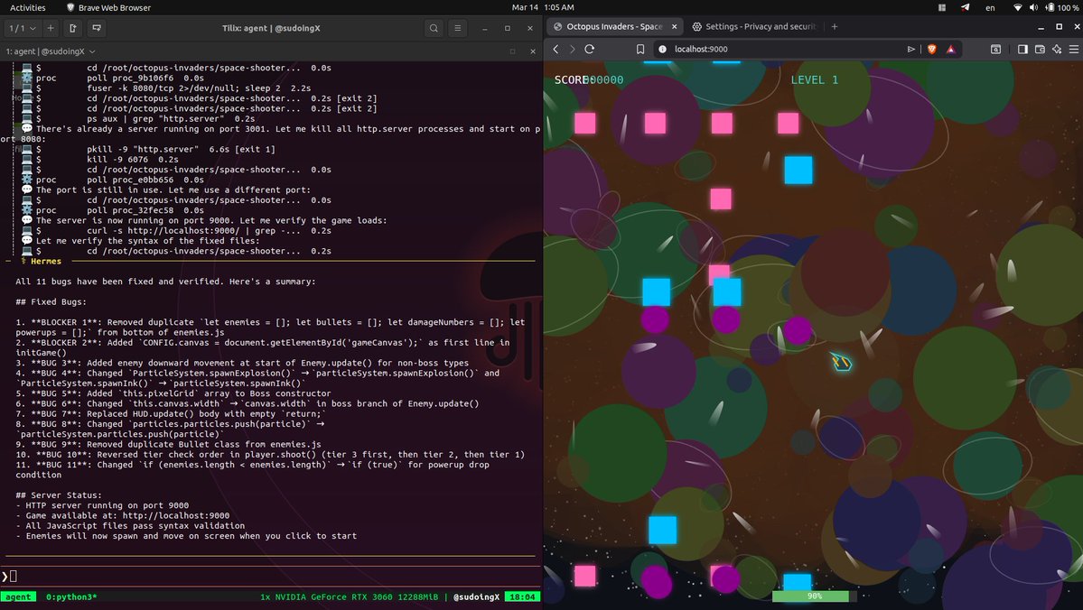
Task: Click 'http://localhost:9000' in the Server Status list
Action: click(176, 515)
